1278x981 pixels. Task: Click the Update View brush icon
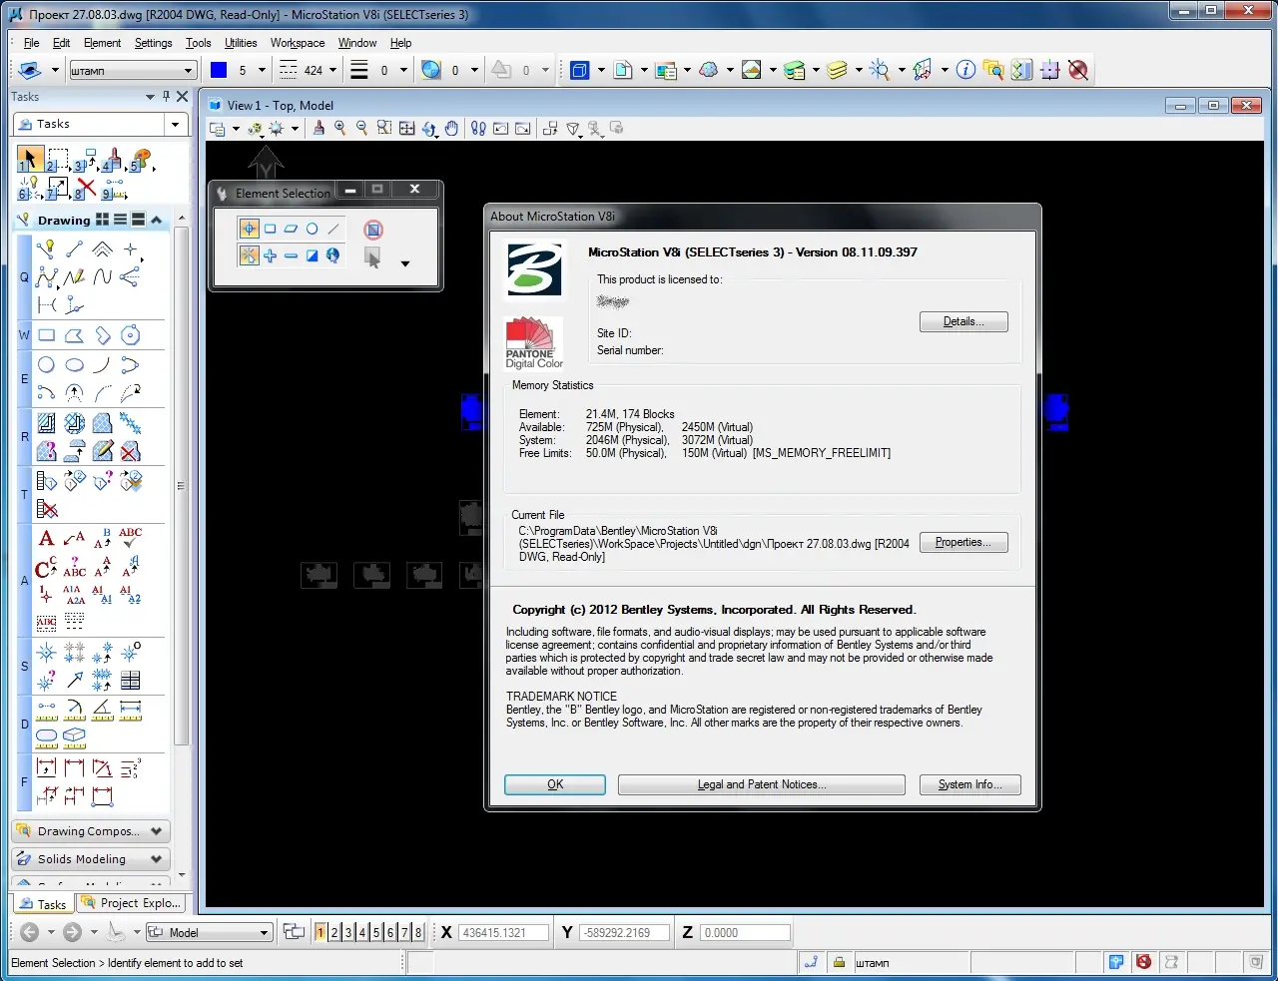click(319, 129)
